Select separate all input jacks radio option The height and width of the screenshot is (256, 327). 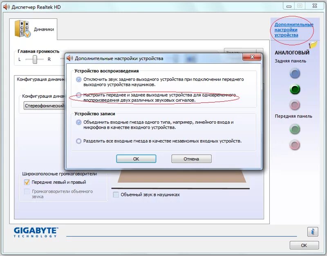tap(78, 141)
